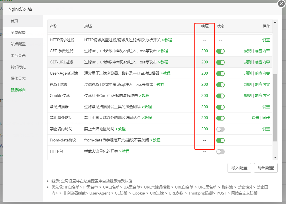Viewport: 286px width, 204px height.
Task: Open 设置 for 禁止海外访问
Action: tap(255, 118)
